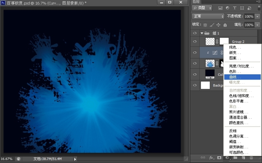262x163 pixels.
Task: Click the fx layer style icon
Action: [x=212, y=157]
